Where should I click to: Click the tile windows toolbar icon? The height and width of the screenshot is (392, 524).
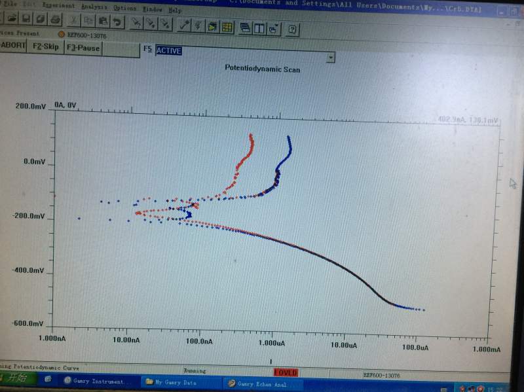pyautogui.click(x=259, y=29)
